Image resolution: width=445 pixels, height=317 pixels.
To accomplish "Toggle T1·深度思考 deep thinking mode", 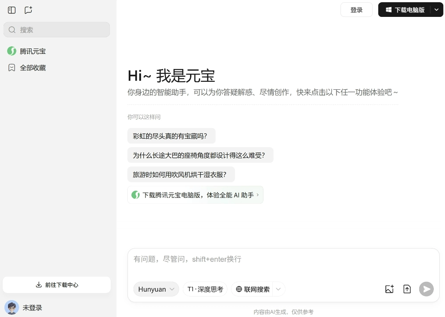I will [x=205, y=289].
